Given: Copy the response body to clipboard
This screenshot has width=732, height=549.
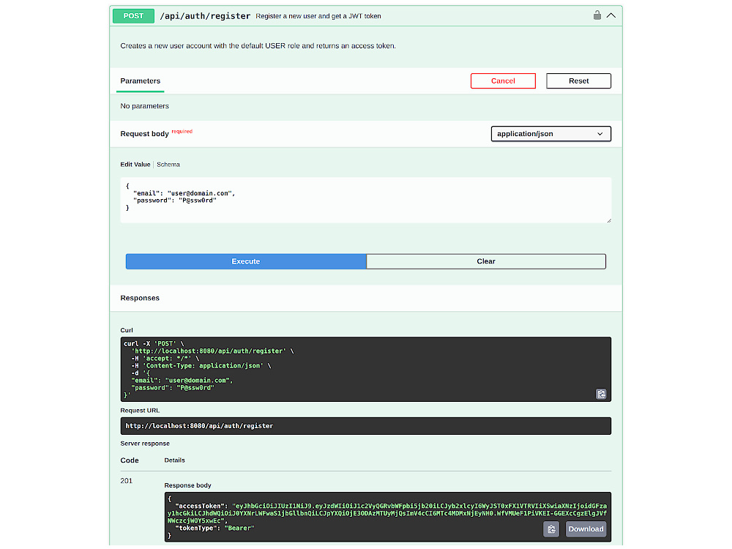Looking at the screenshot, I should [x=551, y=529].
